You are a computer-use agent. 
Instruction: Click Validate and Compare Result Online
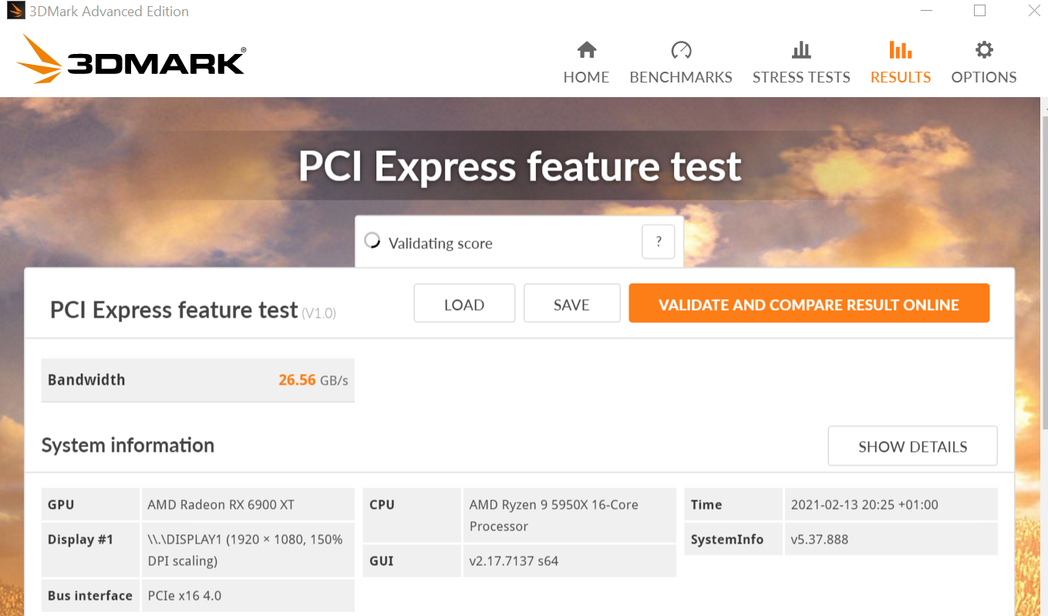(x=809, y=304)
